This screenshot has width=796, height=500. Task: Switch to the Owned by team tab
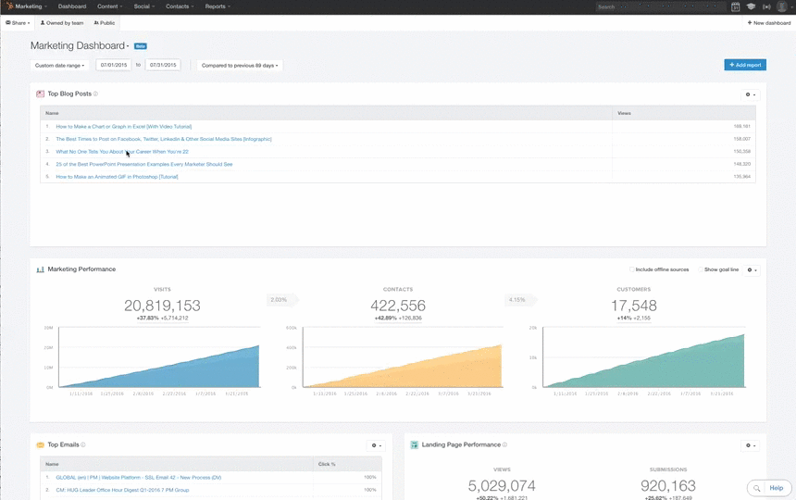pyautogui.click(x=61, y=22)
